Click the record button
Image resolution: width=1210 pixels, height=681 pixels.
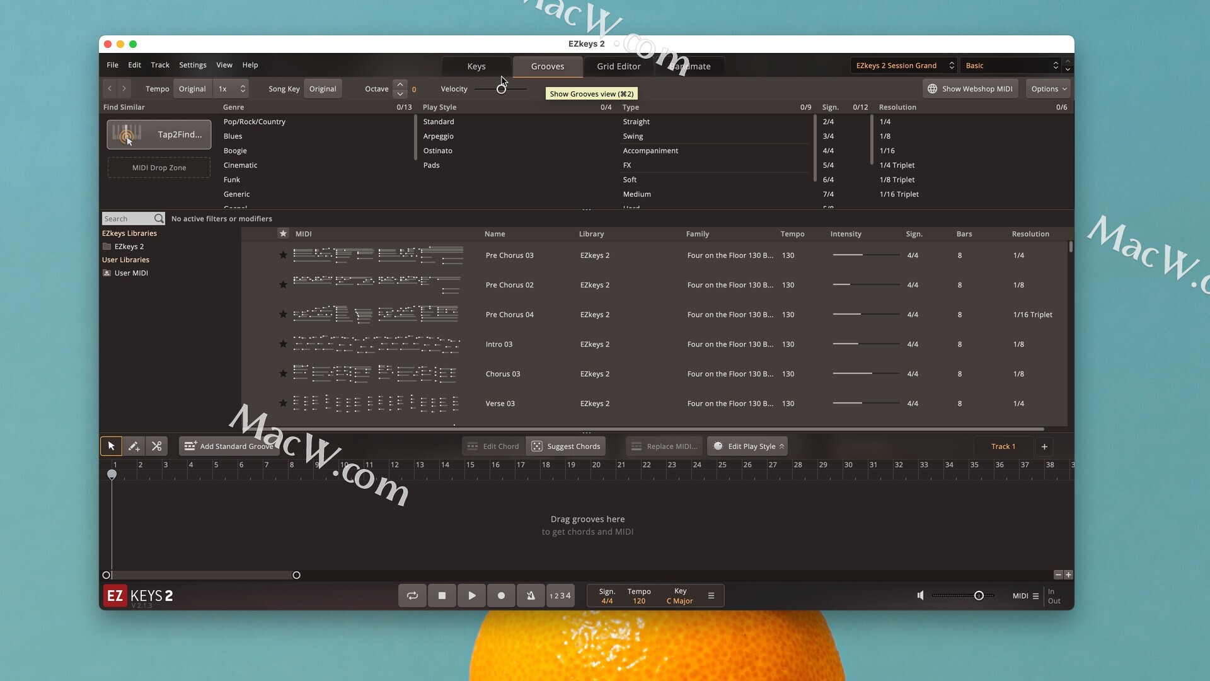coord(501,596)
